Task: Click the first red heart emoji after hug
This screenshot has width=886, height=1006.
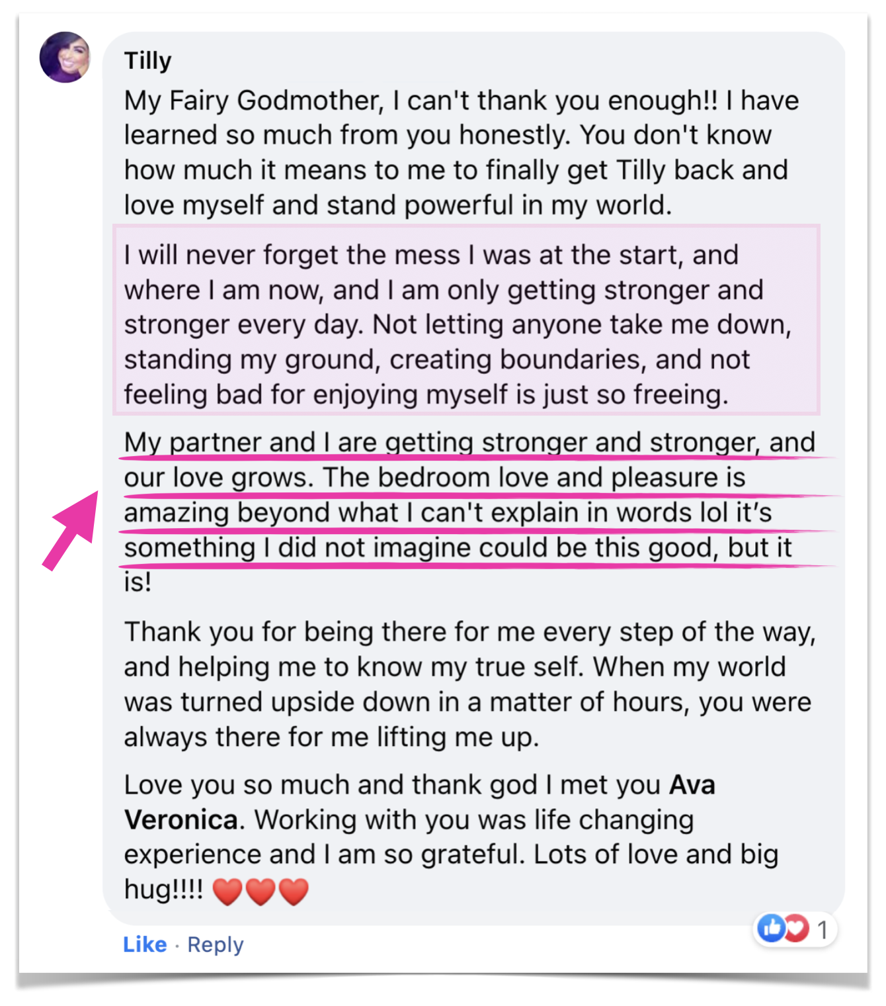Action: pos(227,891)
